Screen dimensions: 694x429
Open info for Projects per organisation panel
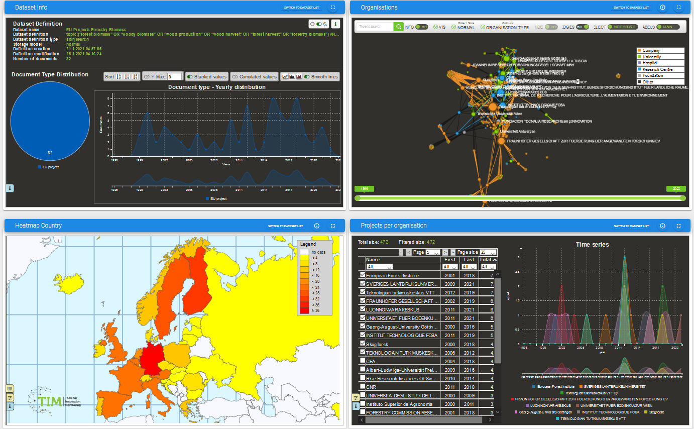pos(662,226)
